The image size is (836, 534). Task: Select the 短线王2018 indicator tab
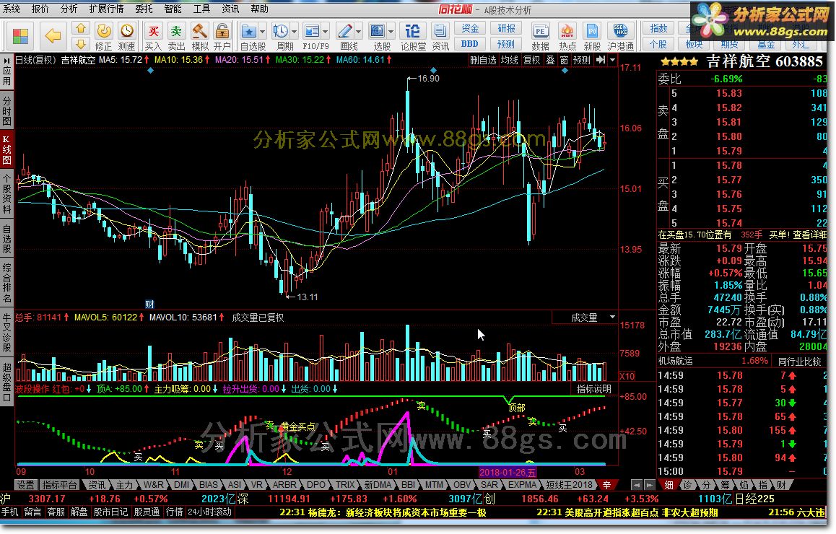pos(569,485)
